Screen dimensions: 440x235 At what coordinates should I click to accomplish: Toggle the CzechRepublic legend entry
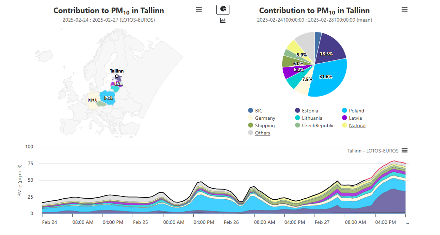coord(315,125)
